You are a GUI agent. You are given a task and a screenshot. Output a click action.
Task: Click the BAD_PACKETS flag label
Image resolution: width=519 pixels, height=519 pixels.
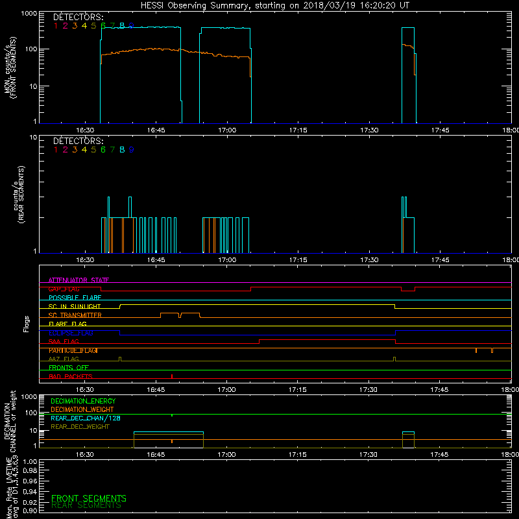(71, 377)
